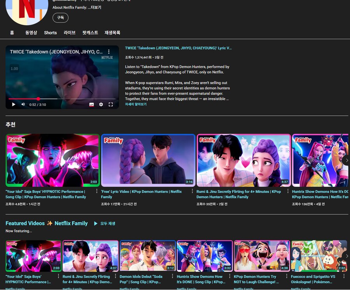Open more options for Huntrix in Featured Videos
The height and width of the screenshot is (290, 350).
(229, 276)
